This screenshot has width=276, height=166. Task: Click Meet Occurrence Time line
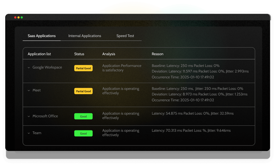[x=183, y=100]
